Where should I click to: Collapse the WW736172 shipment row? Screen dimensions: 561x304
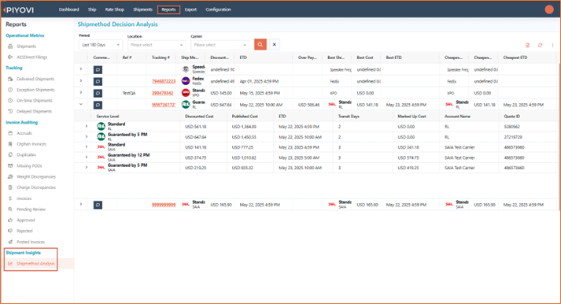[x=81, y=104]
